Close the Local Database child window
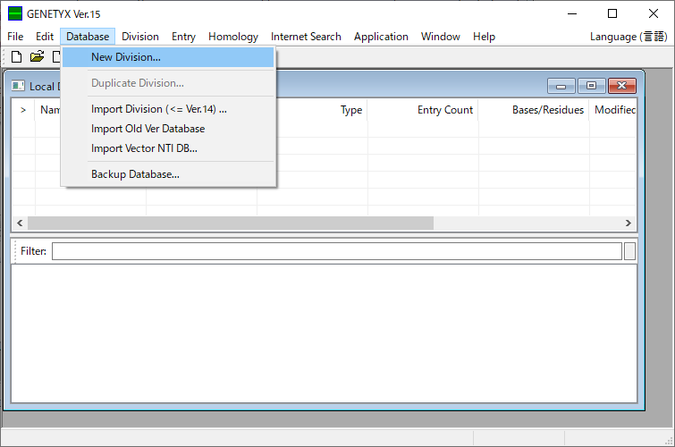The image size is (675, 447). tap(622, 86)
